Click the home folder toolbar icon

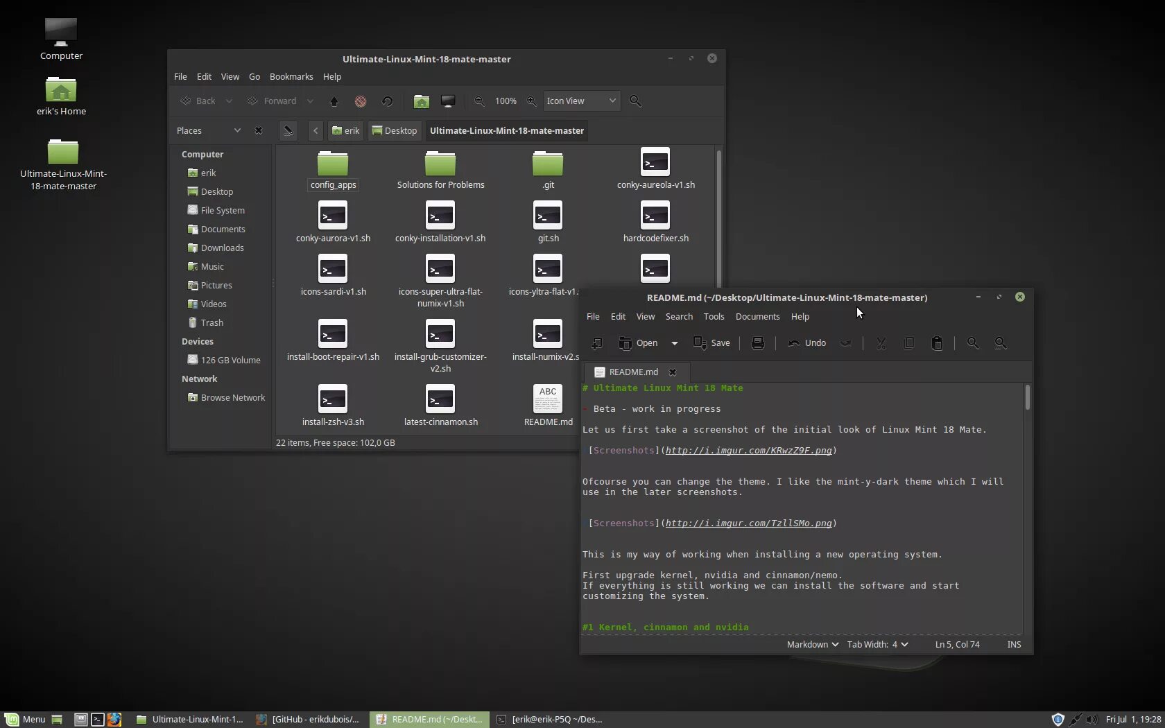tap(421, 101)
